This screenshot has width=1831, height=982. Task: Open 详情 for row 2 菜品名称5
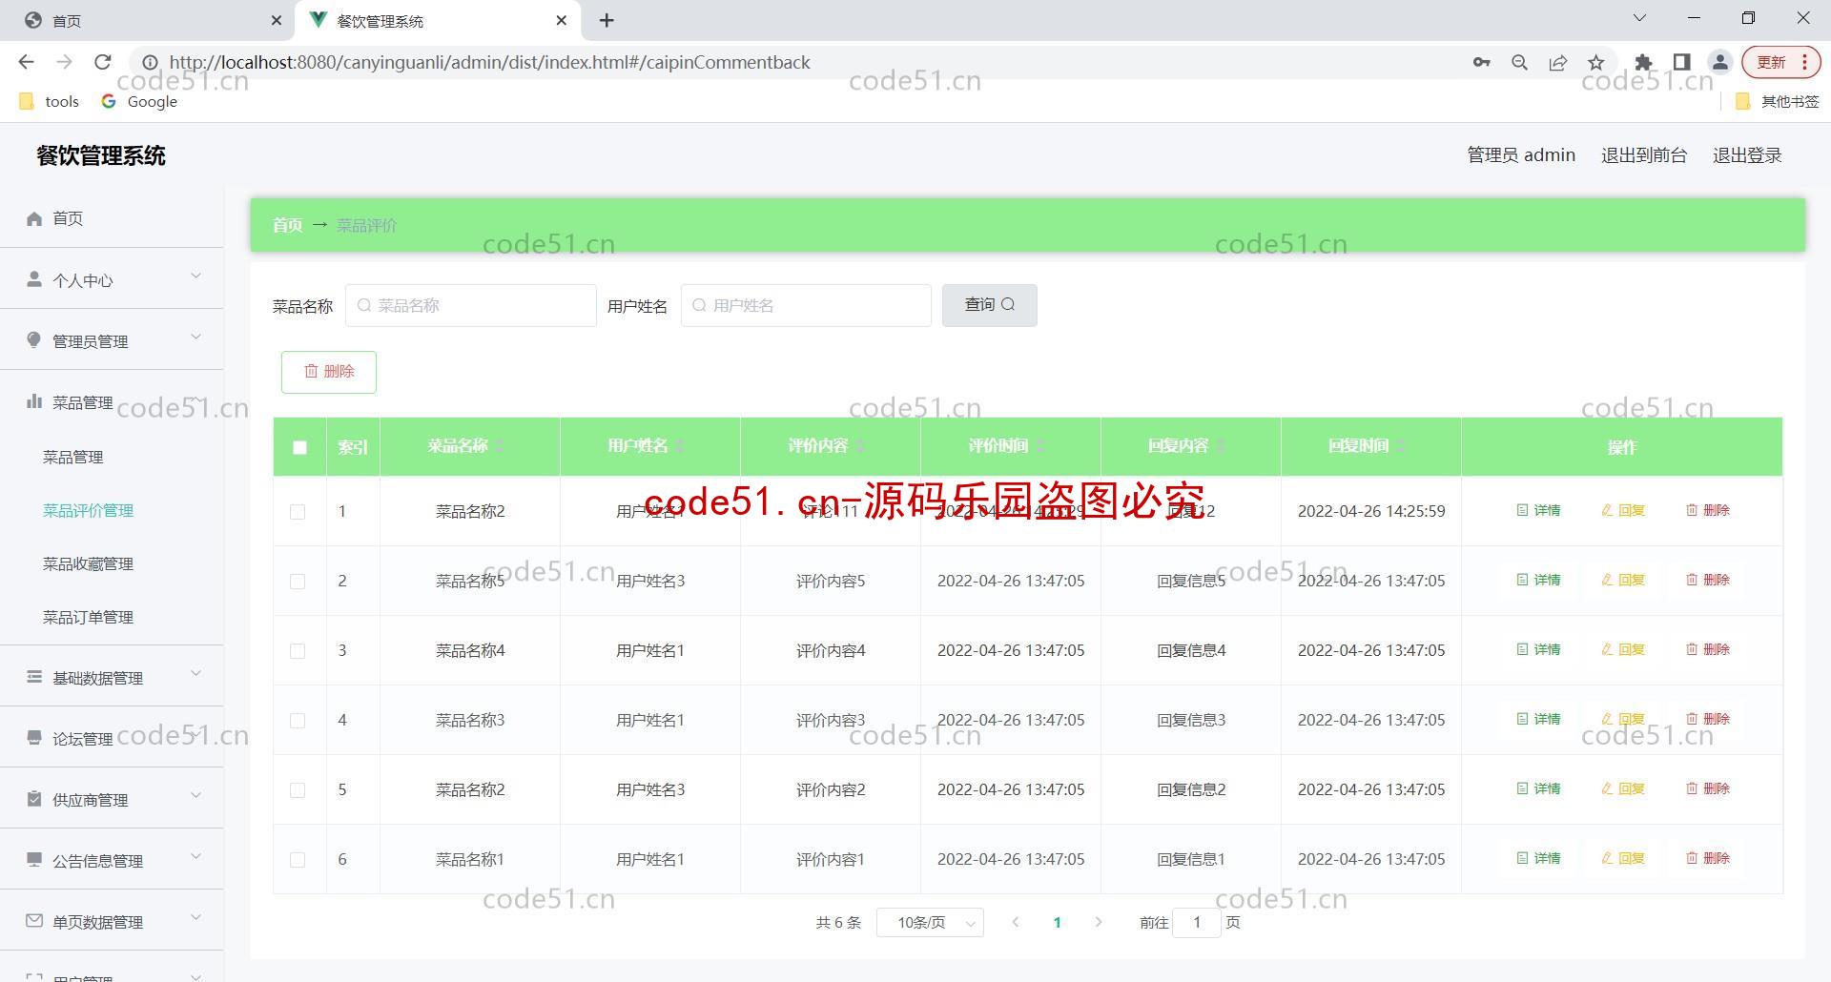point(1538,580)
